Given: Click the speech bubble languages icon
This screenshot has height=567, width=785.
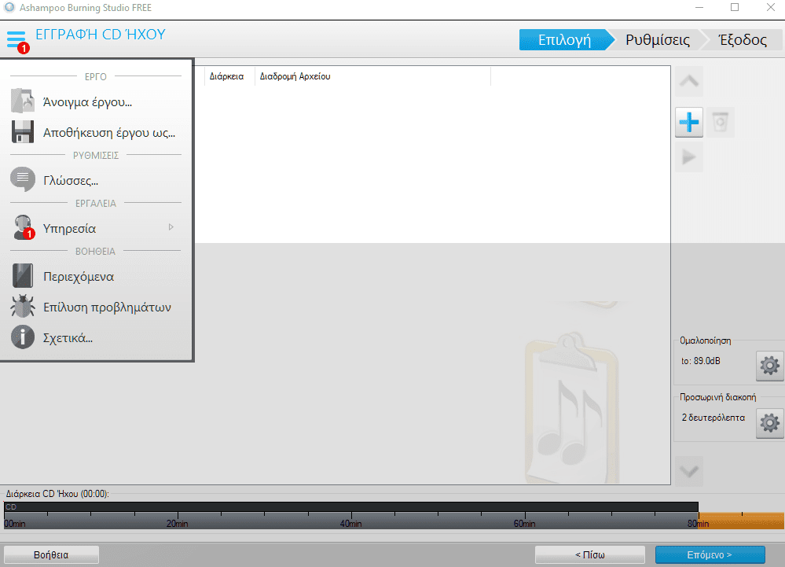Looking at the screenshot, I should (23, 179).
